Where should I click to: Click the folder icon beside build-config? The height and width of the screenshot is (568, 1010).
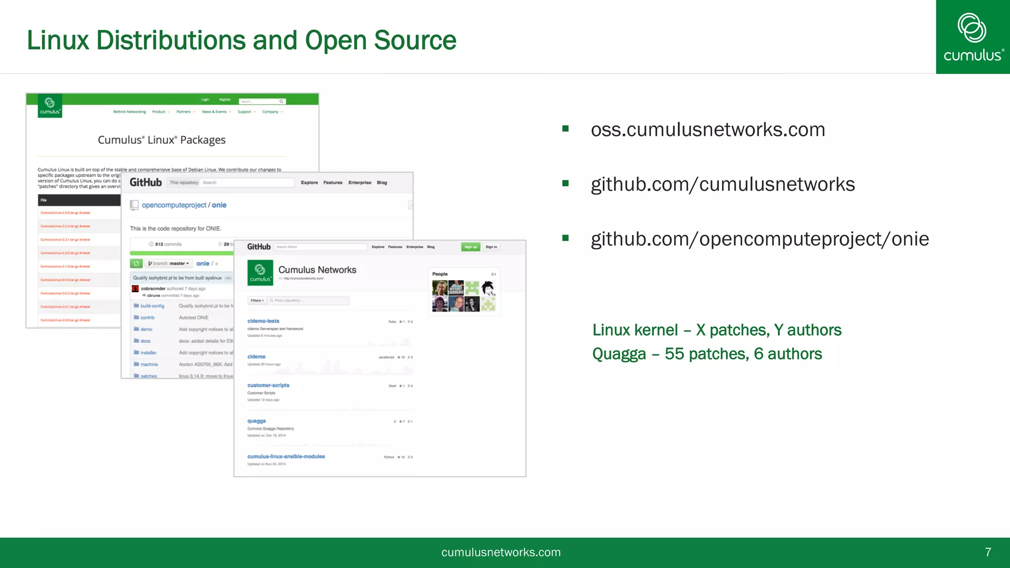136,306
